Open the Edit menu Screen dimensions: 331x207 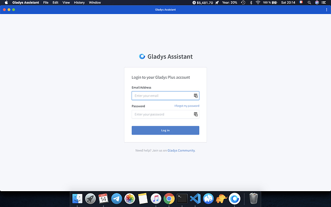pyautogui.click(x=55, y=2)
